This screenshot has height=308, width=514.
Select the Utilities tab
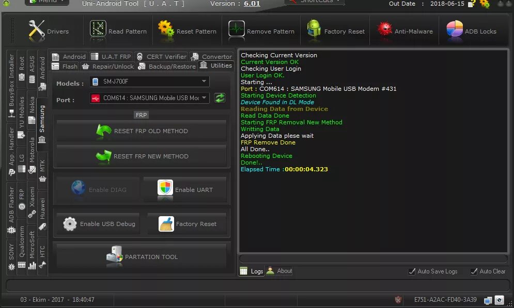(x=216, y=66)
